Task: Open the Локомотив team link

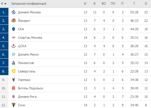Action: pyautogui.click(x=26, y=63)
